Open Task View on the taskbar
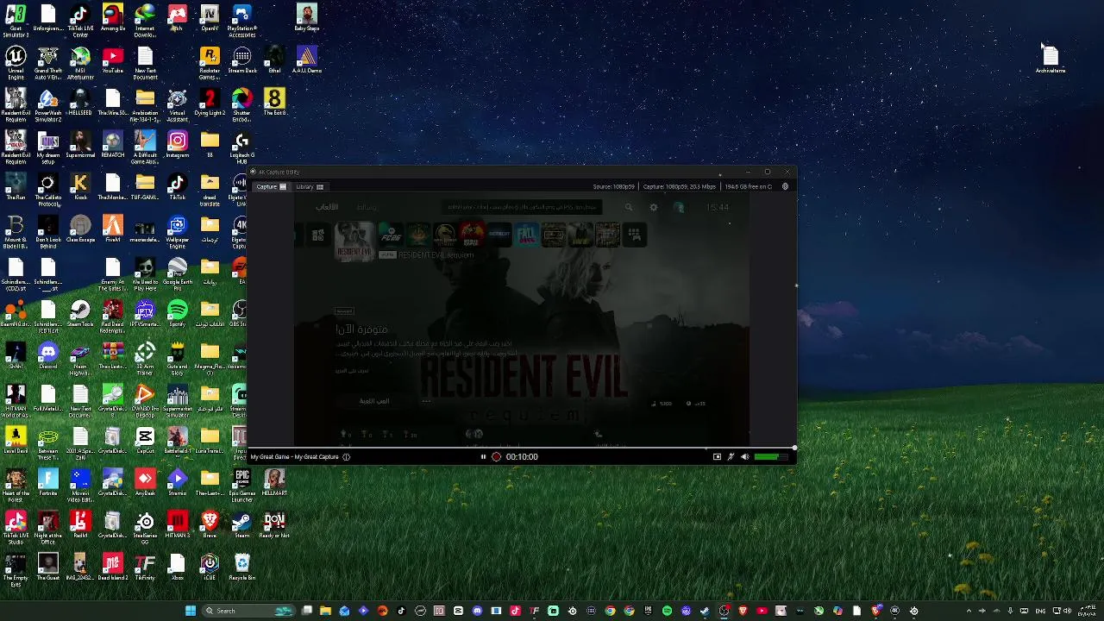Screen dimensions: 1104x621 pos(306,611)
